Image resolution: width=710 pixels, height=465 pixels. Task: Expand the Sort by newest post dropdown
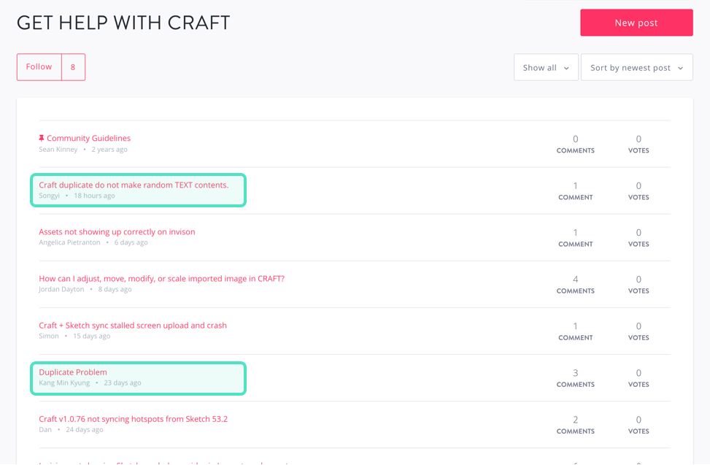tap(636, 67)
